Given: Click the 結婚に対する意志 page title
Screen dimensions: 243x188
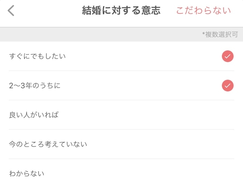Looking at the screenshot, I should (121, 11).
